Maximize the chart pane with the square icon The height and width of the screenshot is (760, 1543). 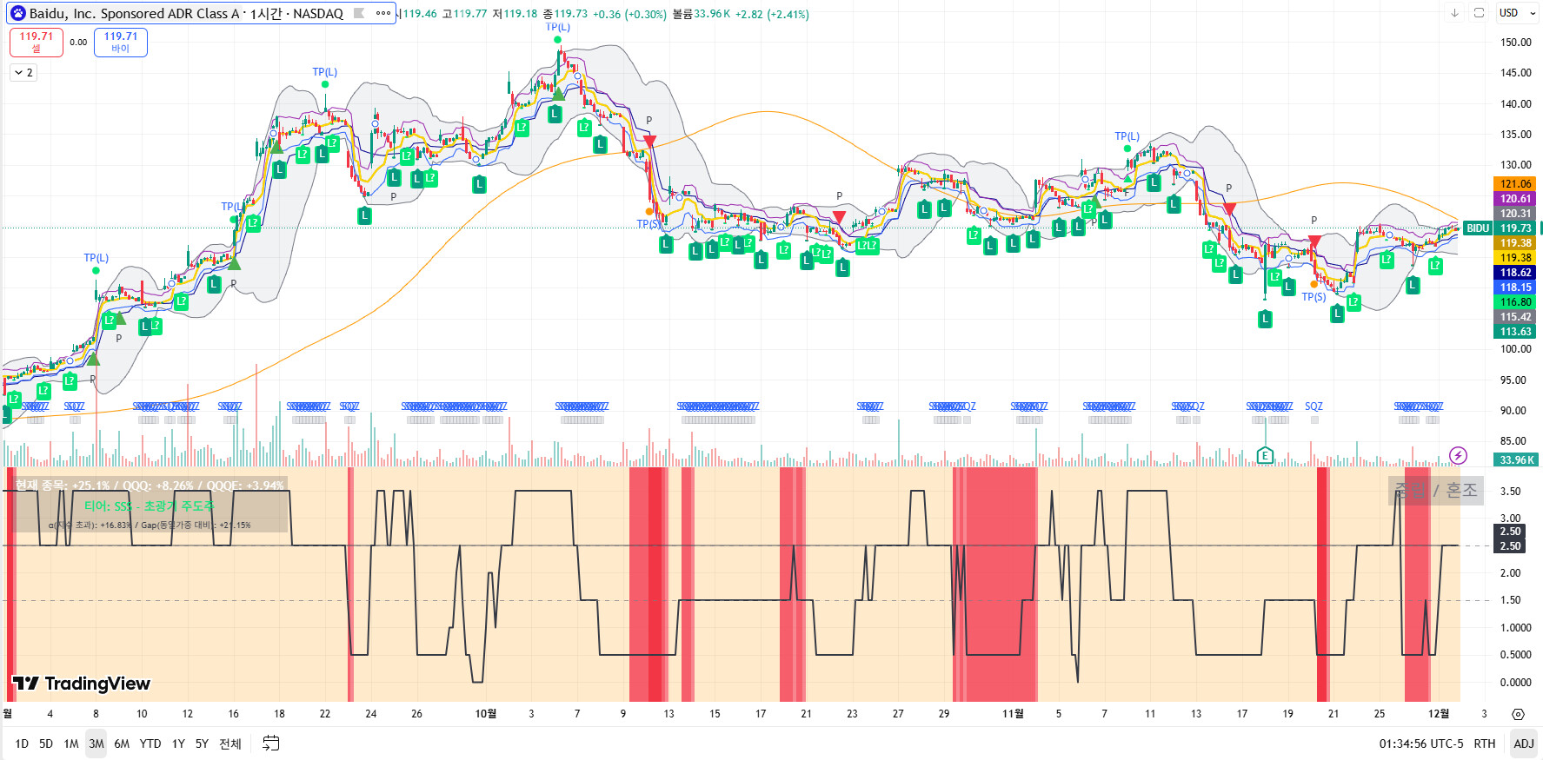pyautogui.click(x=1479, y=13)
